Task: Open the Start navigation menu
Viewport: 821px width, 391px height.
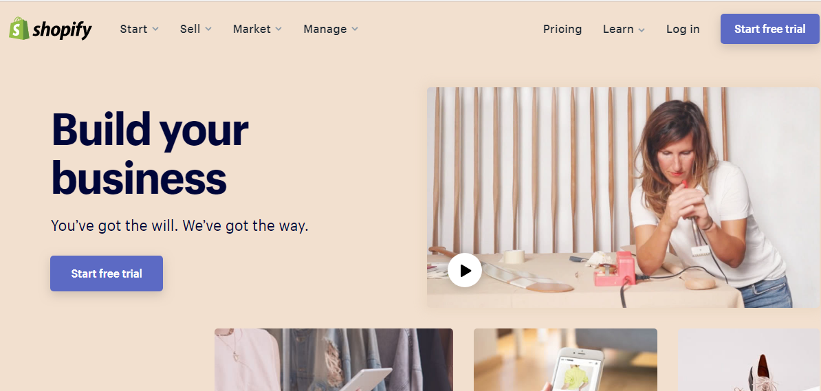Action: click(140, 29)
